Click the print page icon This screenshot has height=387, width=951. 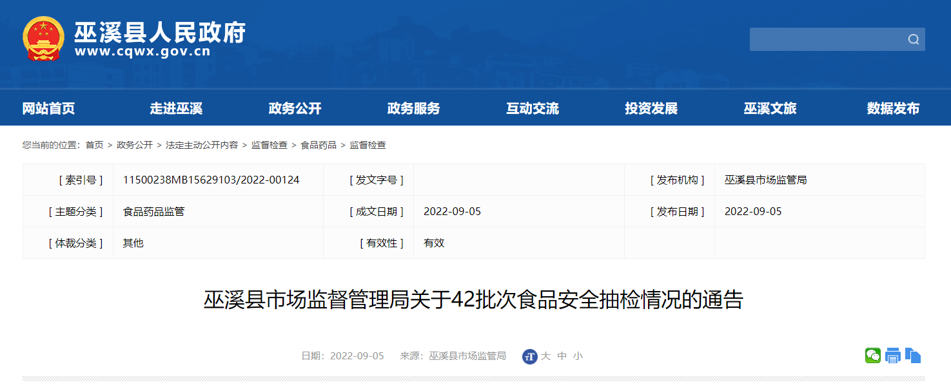[x=892, y=355]
